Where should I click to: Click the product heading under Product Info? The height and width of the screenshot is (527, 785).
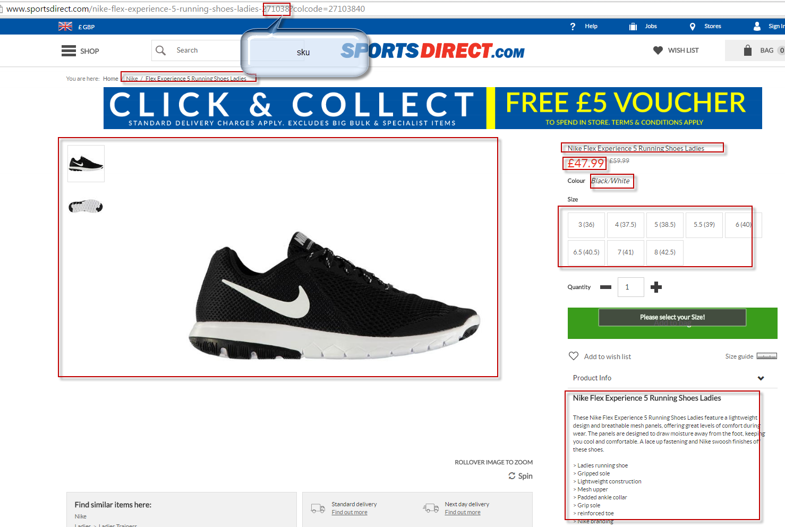(x=647, y=398)
